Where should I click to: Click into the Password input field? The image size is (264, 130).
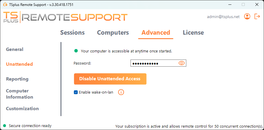[x=154, y=63]
